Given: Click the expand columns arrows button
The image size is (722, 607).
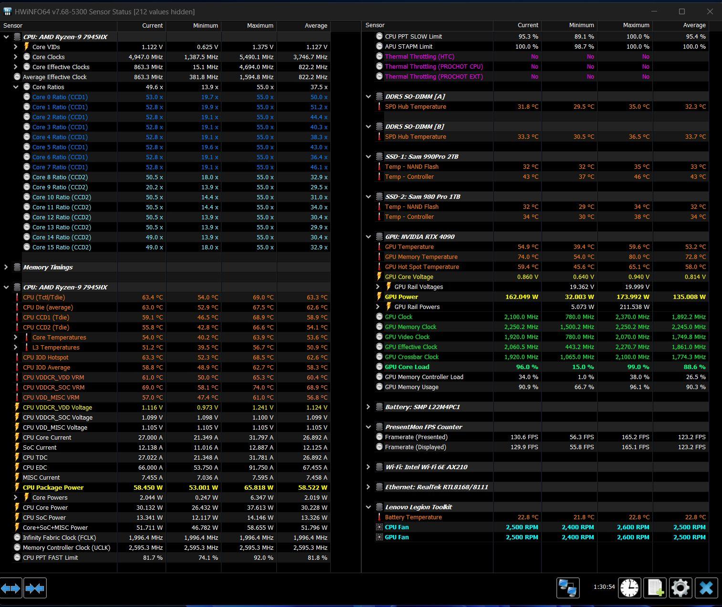Looking at the screenshot, I should tap(11, 588).
